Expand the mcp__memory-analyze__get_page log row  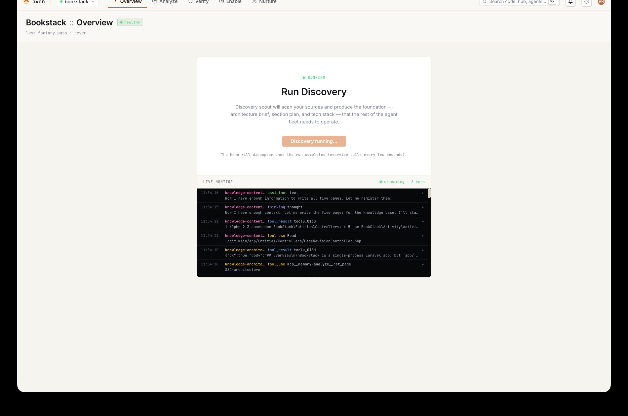coord(312,267)
